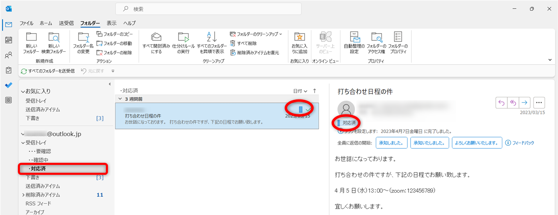The height and width of the screenshot is (215, 558).
Task: Expand the 削除済みアイテム folder
Action: [23, 195]
